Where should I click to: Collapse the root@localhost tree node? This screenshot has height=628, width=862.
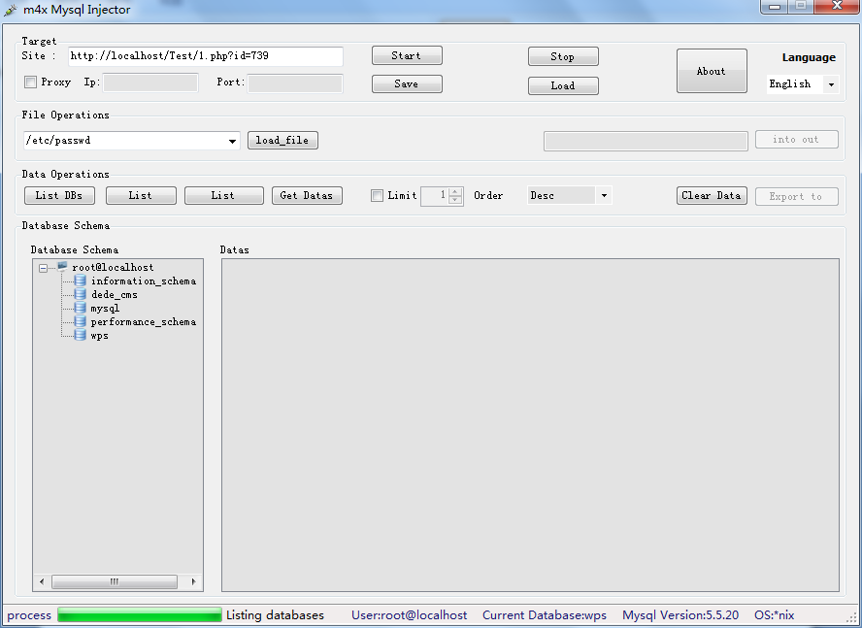coord(44,268)
